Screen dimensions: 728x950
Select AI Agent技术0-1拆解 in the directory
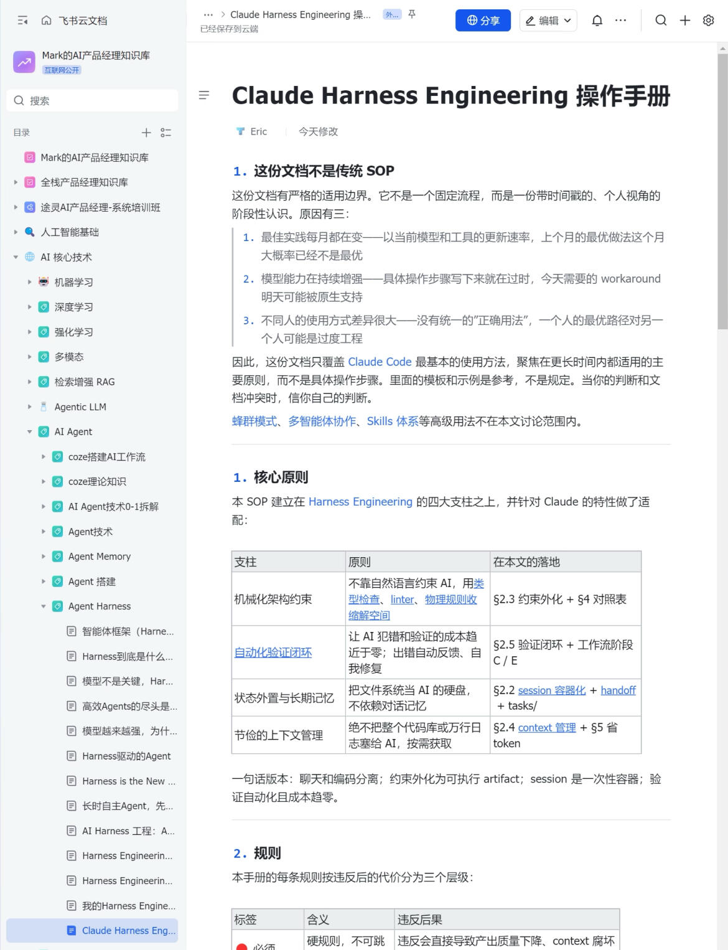pyautogui.click(x=113, y=507)
